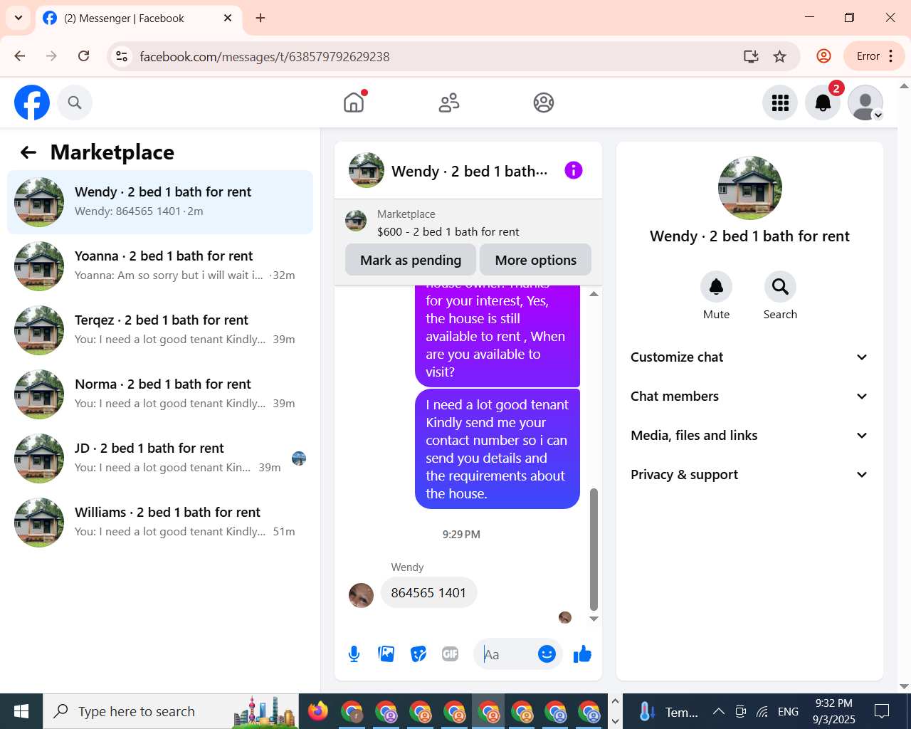Attach a photo using the image icon
Viewport: 911px width, 729px height.
(386, 654)
